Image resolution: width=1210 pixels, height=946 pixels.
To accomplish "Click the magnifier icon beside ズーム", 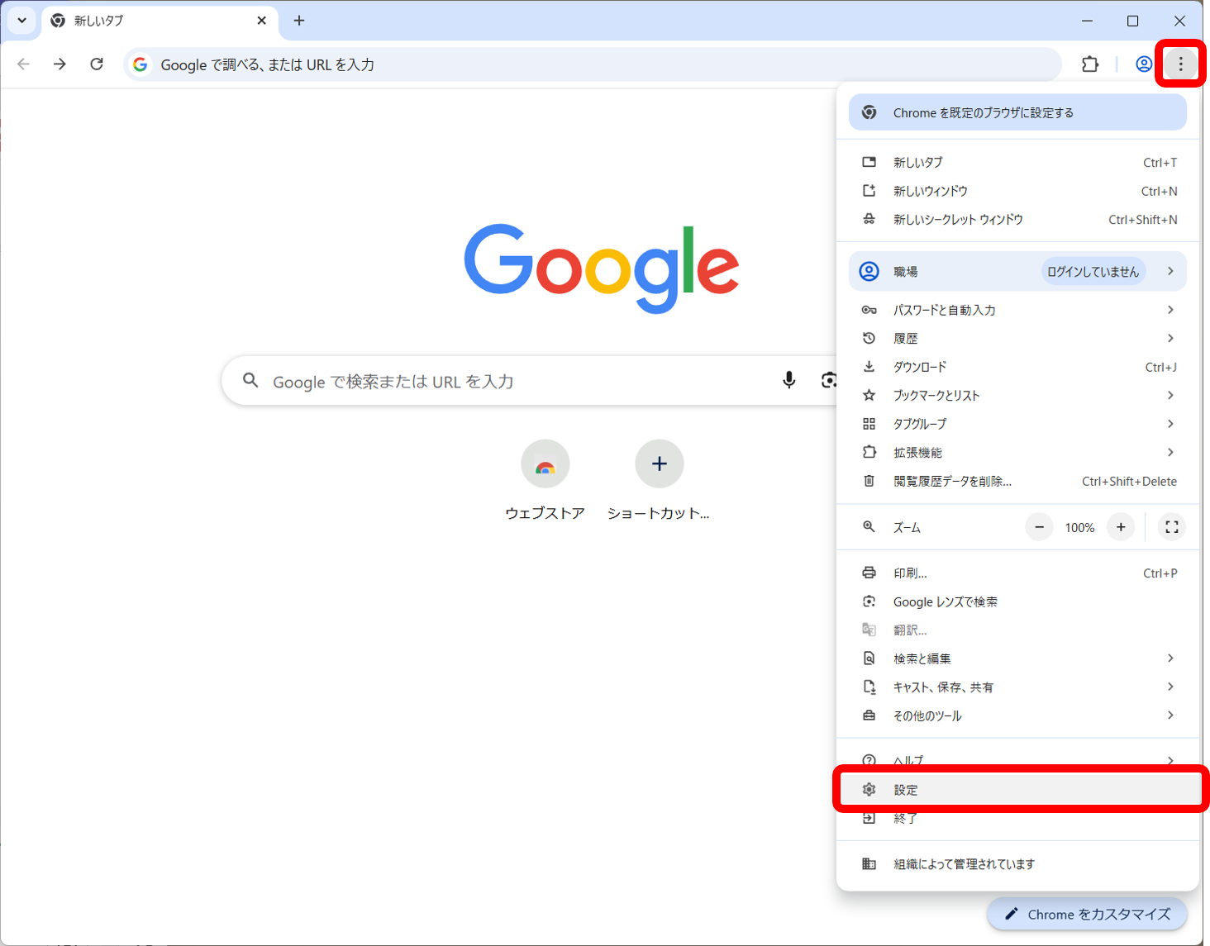I will click(869, 527).
